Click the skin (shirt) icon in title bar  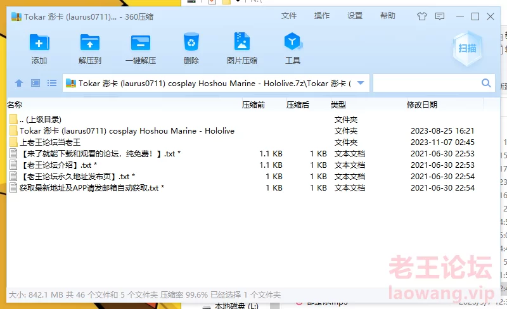click(x=421, y=16)
